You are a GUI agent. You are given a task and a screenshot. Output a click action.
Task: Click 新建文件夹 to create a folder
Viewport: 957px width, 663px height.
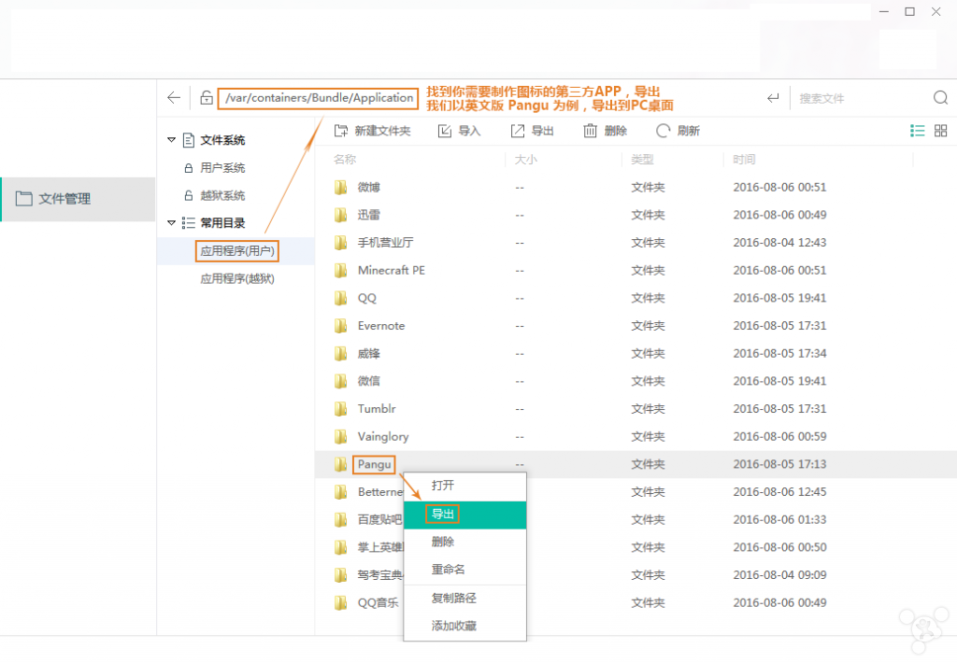point(372,131)
